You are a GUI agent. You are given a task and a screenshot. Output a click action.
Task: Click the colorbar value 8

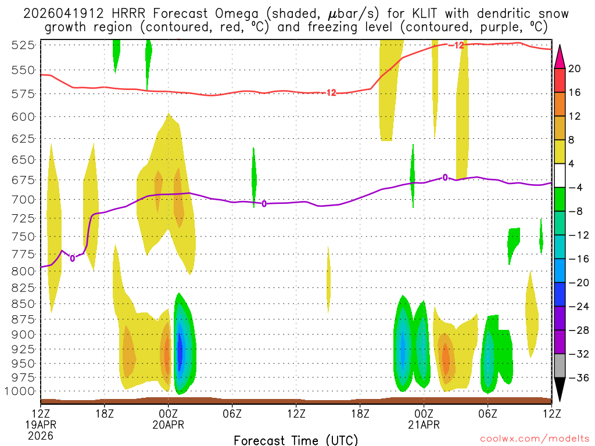tap(572, 140)
